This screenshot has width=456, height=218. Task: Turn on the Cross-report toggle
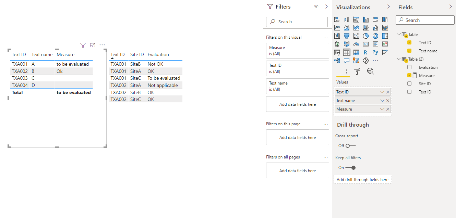[x=350, y=146]
